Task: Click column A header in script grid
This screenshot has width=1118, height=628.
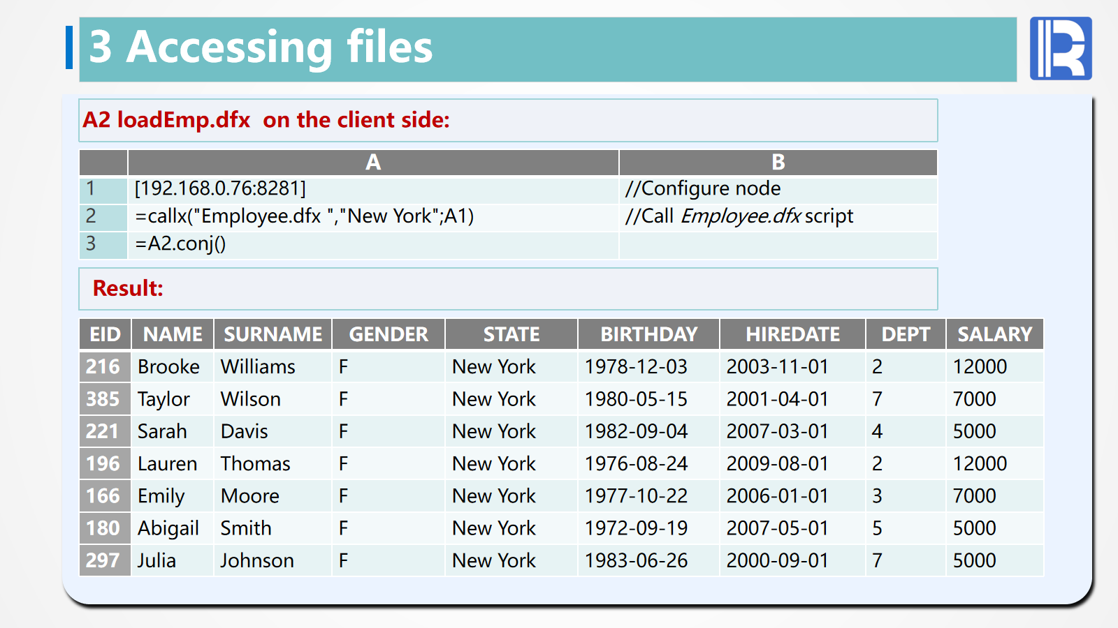Action: (x=373, y=163)
